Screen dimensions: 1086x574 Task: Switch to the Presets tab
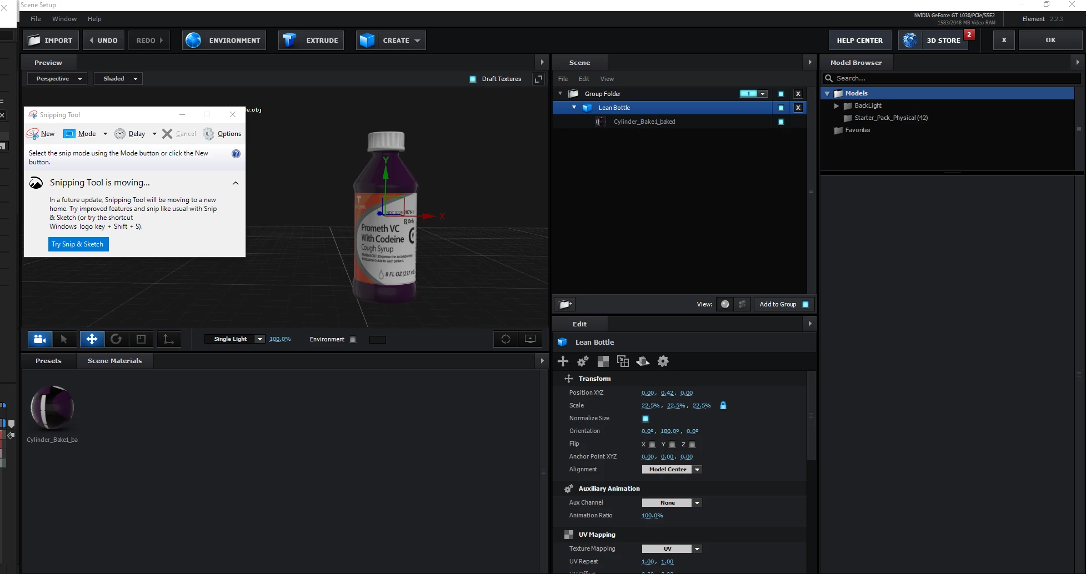[48, 361]
